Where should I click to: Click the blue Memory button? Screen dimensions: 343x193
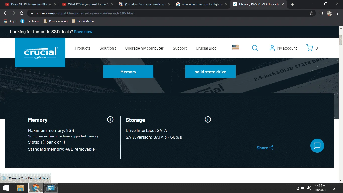tap(128, 72)
